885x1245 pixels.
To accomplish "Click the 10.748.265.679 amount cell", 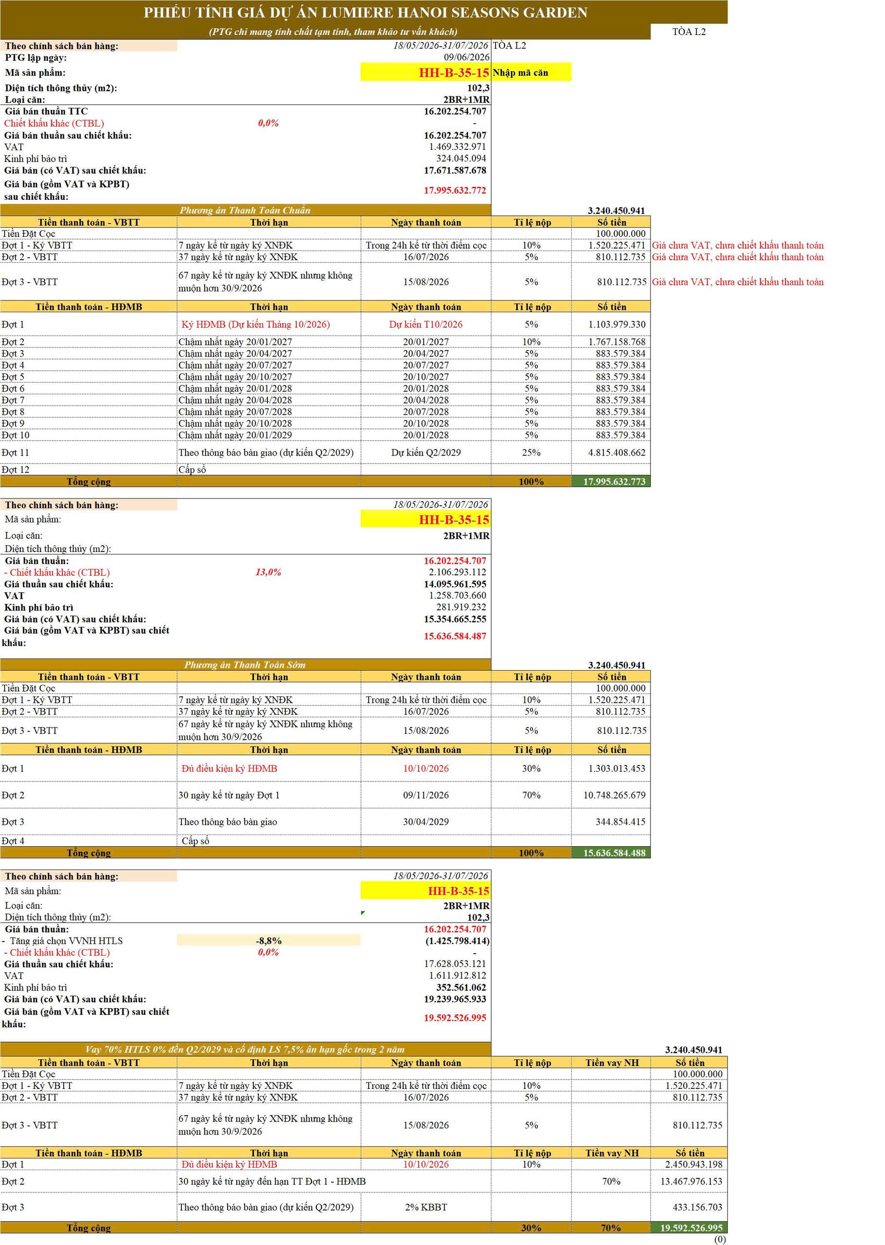I will click(611, 795).
